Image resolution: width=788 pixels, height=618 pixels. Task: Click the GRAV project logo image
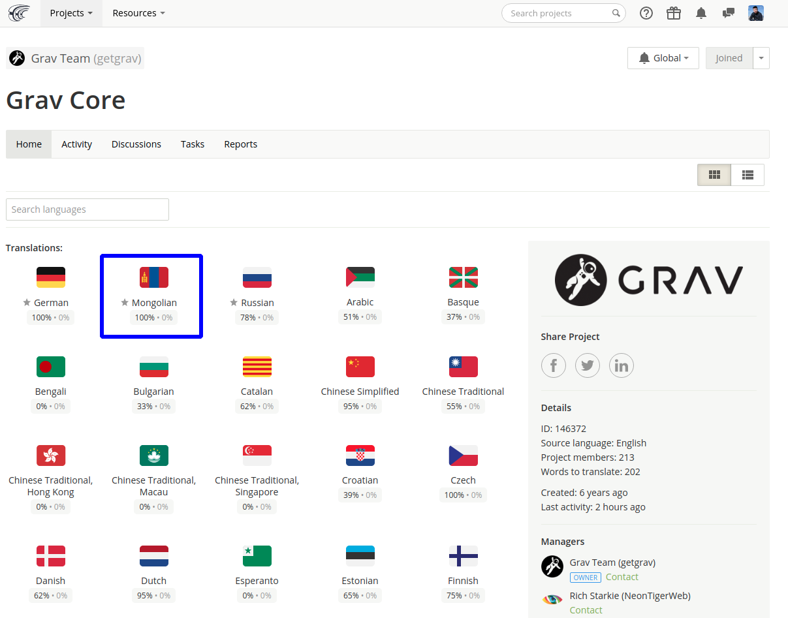(649, 280)
